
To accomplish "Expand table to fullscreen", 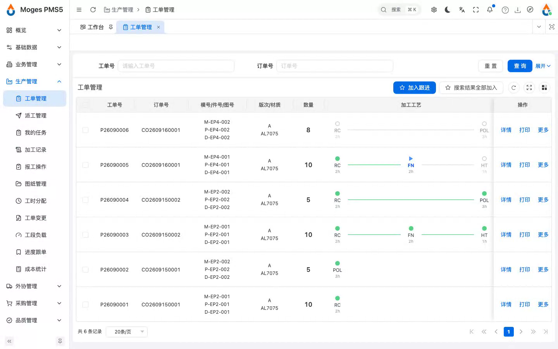I will point(529,88).
